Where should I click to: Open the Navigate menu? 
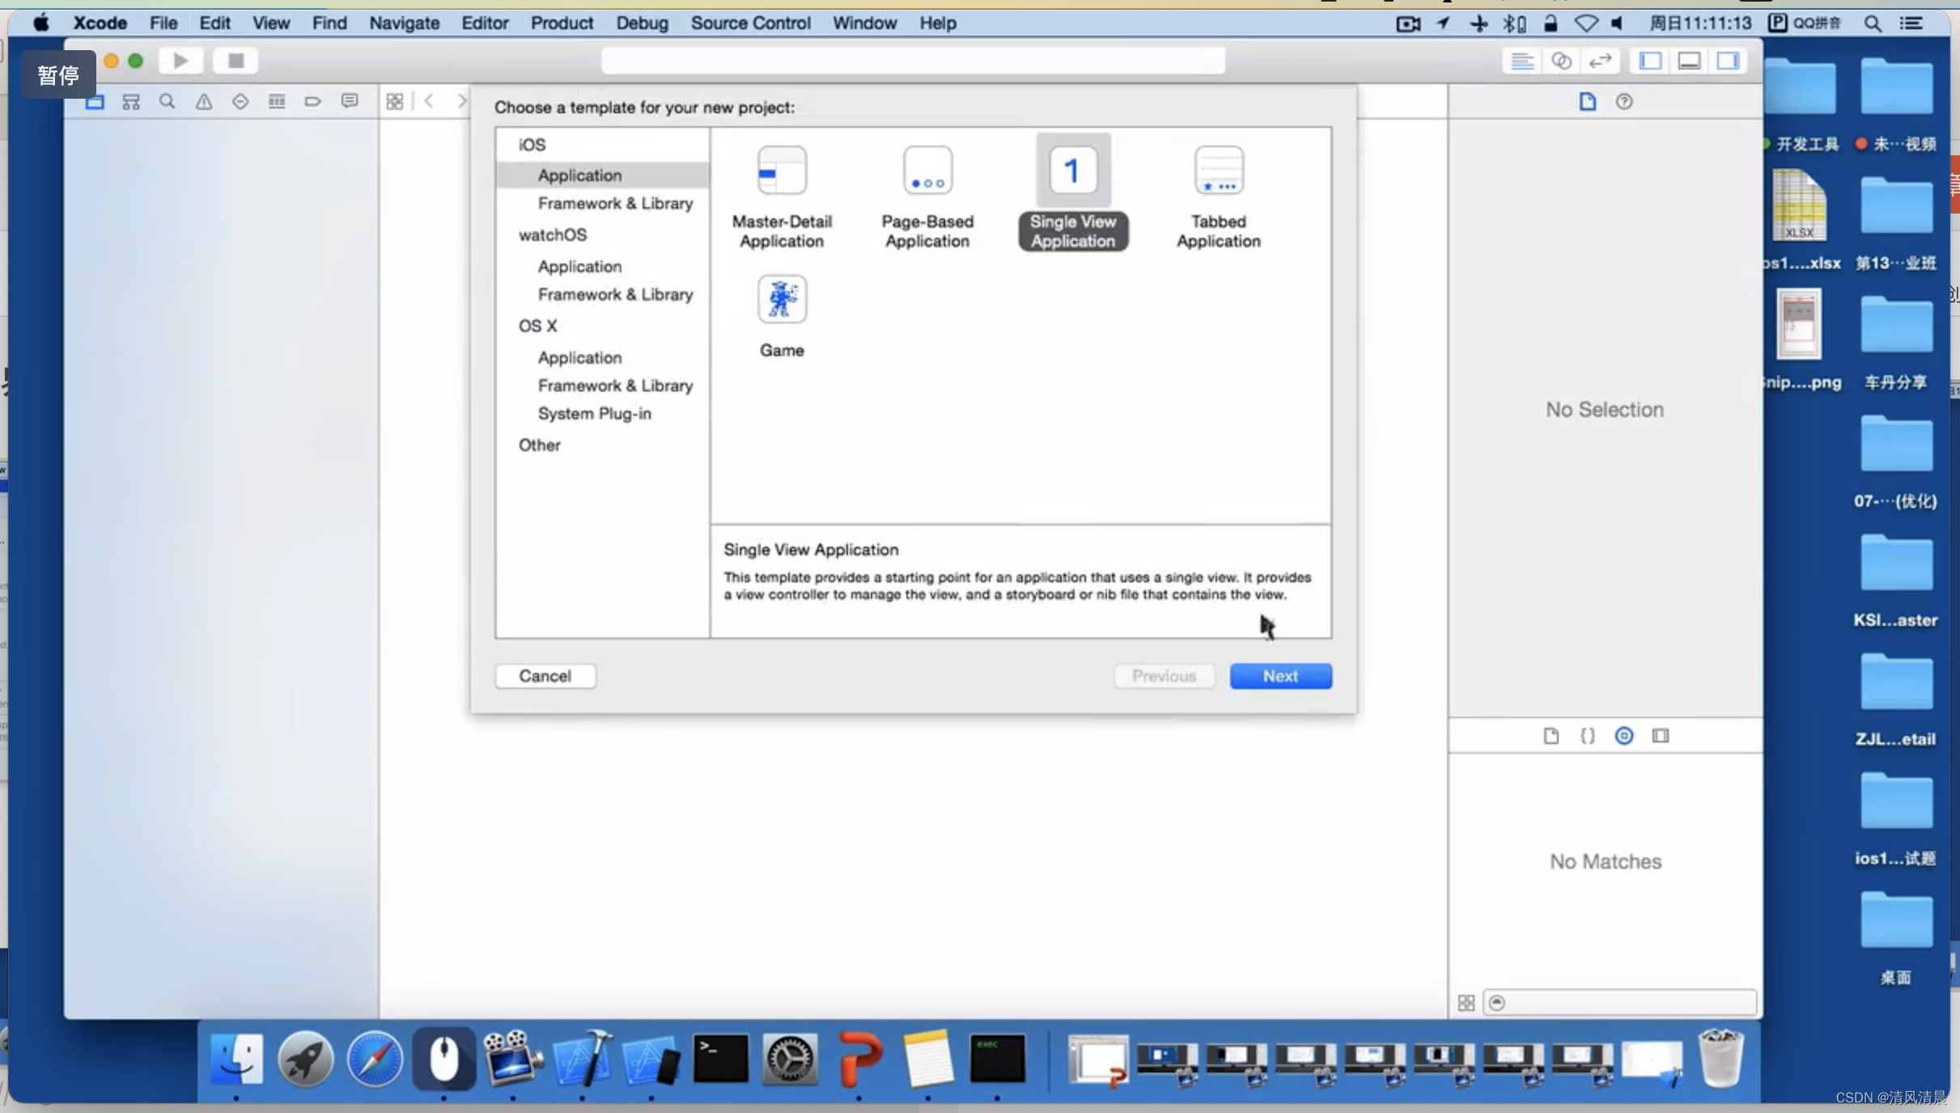point(404,23)
